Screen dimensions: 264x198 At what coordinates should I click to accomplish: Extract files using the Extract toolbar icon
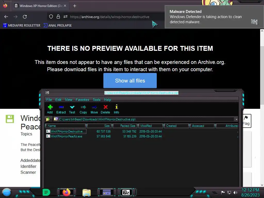tap(61, 109)
